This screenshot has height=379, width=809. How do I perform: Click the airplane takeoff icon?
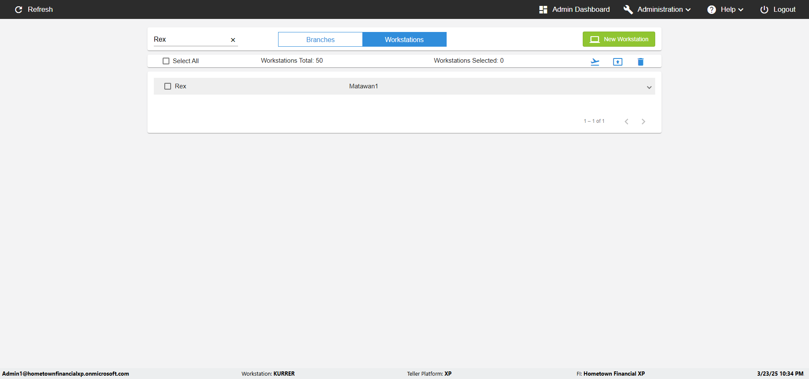pyautogui.click(x=595, y=62)
